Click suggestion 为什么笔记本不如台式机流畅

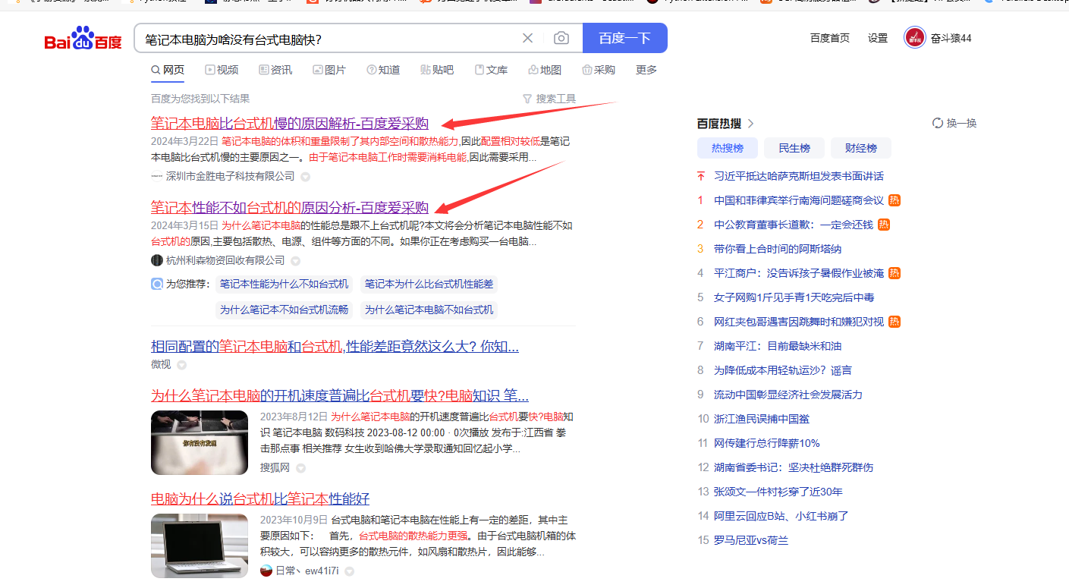(x=285, y=310)
